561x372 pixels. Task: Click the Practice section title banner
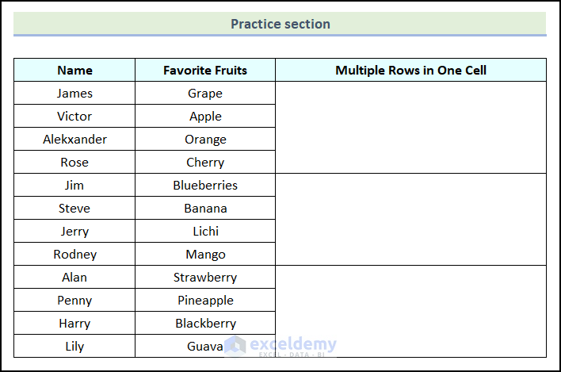pos(280,24)
